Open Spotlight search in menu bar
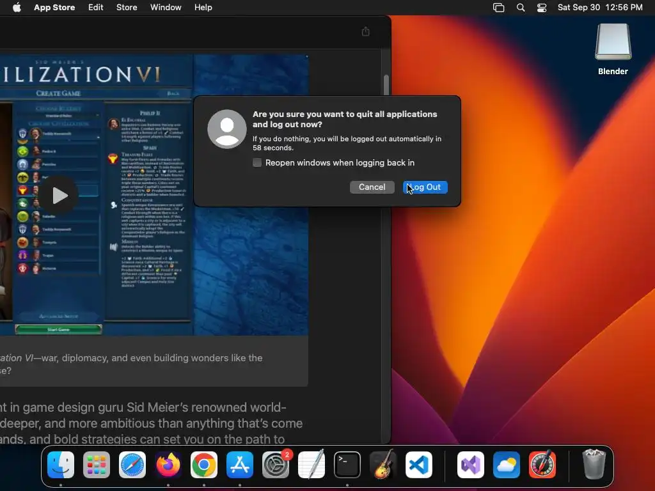The height and width of the screenshot is (491, 655). click(521, 8)
